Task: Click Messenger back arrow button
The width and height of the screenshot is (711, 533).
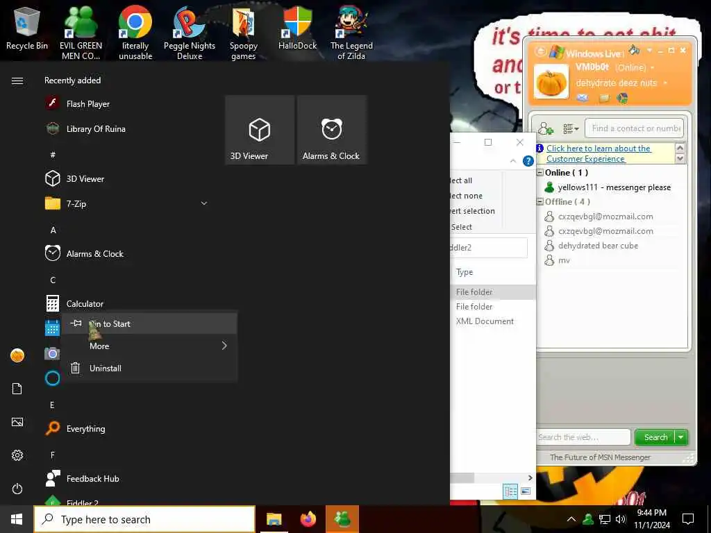Action: [x=540, y=51]
